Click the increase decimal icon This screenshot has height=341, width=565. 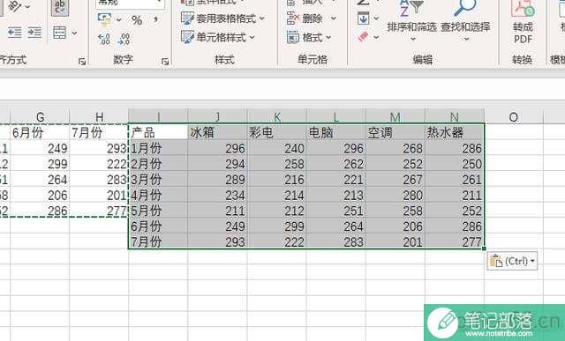pos(104,39)
